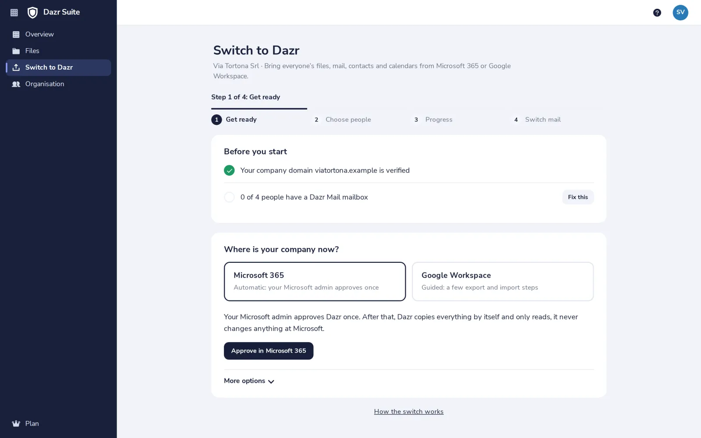Click the Fix this button
This screenshot has height=438, width=701.
(578, 197)
